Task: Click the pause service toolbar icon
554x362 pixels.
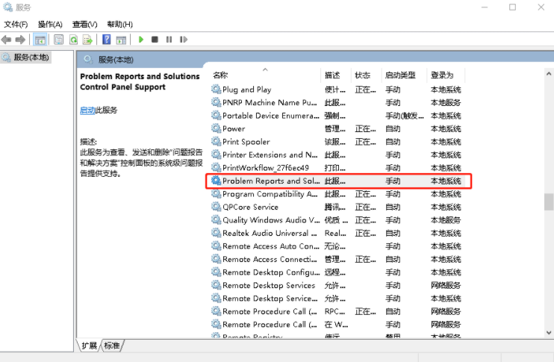Action: pyautogui.click(x=169, y=40)
